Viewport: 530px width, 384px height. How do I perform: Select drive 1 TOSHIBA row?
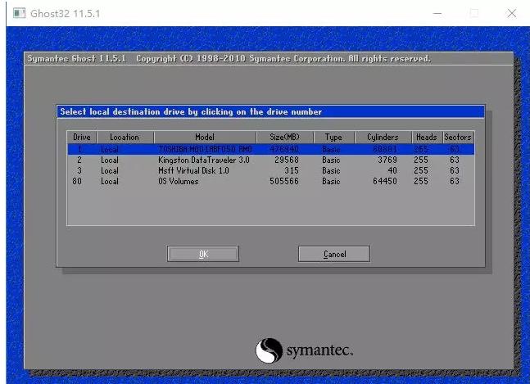click(270, 150)
